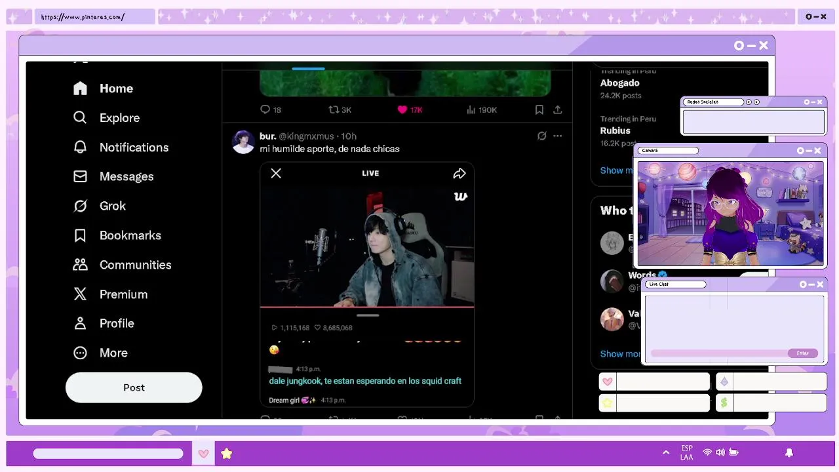Click the taskbar search bar
Viewport: 839px width, 472px height.
pos(108,454)
